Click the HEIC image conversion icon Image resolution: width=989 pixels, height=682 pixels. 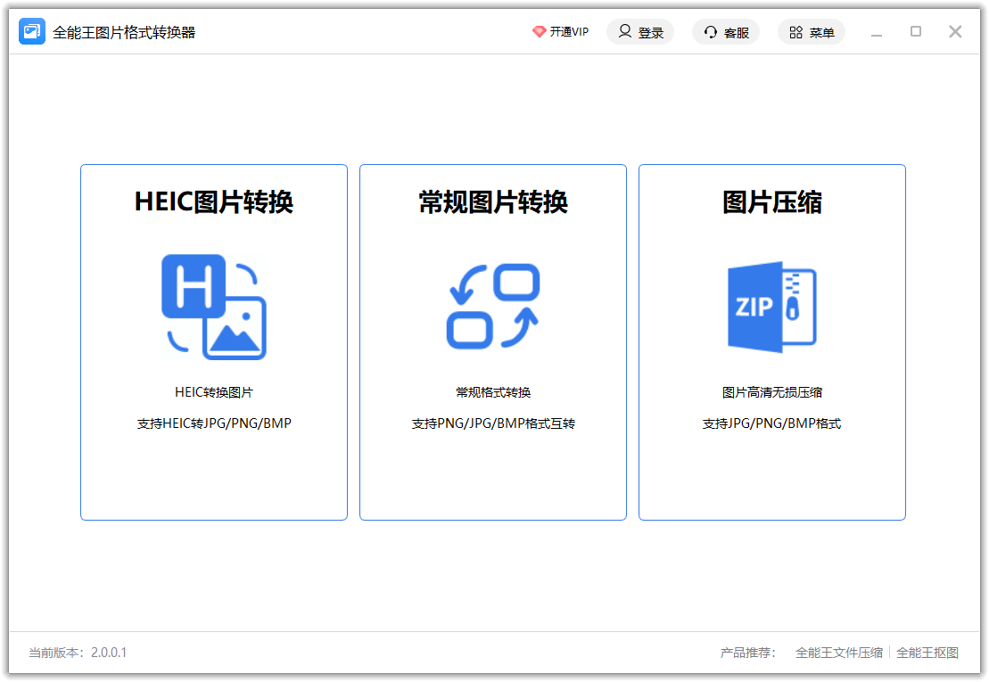pos(214,307)
